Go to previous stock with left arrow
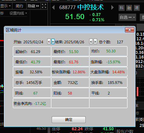144x133 pixels. (53, 8)
